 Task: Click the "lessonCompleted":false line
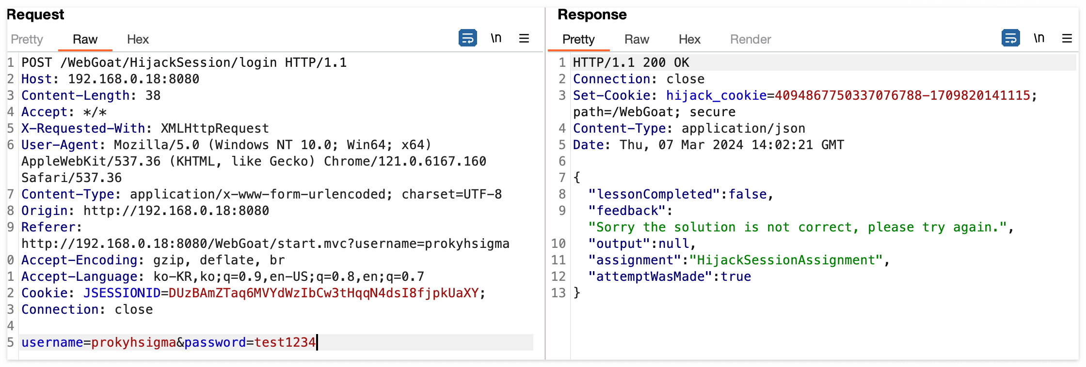coord(681,194)
